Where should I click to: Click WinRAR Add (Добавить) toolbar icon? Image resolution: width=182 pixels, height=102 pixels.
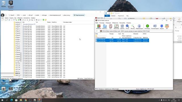pyautogui.click(x=99, y=27)
